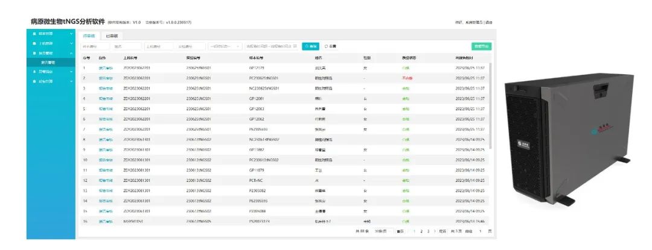The image size is (652, 250).
Task: Click the icon of the fifth sidebar menu item
Action: point(34,81)
